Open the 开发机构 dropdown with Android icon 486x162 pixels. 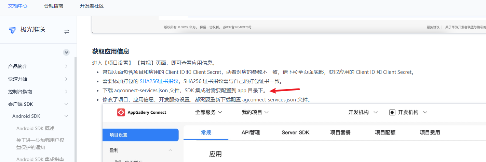pyautogui.click(x=409, y=112)
